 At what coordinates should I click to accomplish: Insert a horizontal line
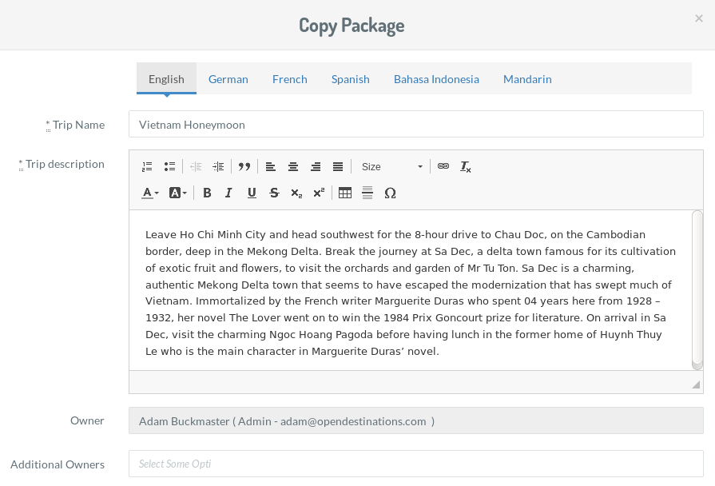(367, 193)
